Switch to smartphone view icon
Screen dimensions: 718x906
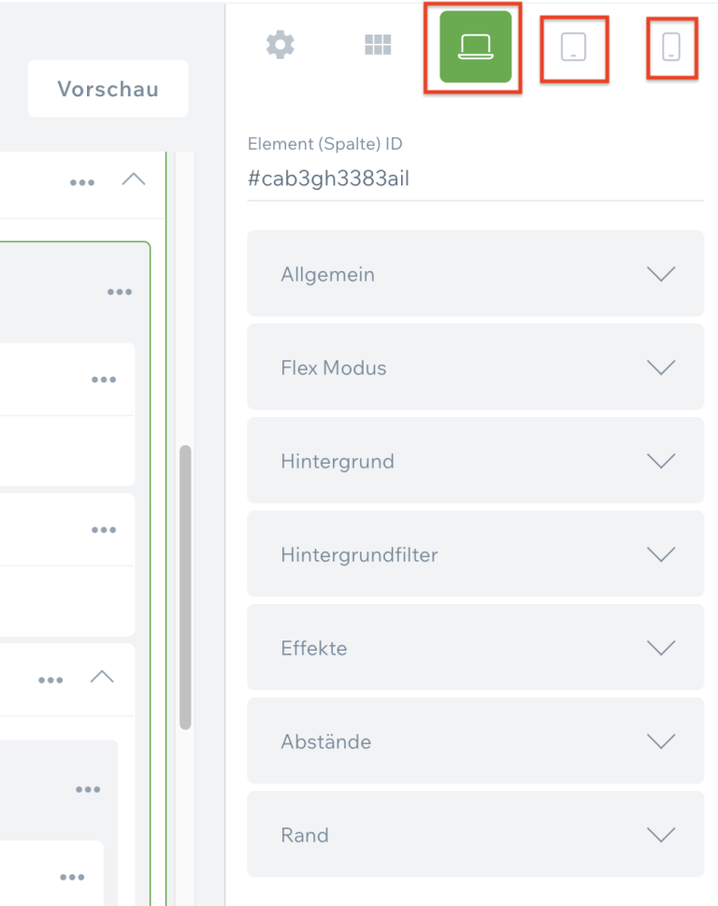pyautogui.click(x=671, y=47)
